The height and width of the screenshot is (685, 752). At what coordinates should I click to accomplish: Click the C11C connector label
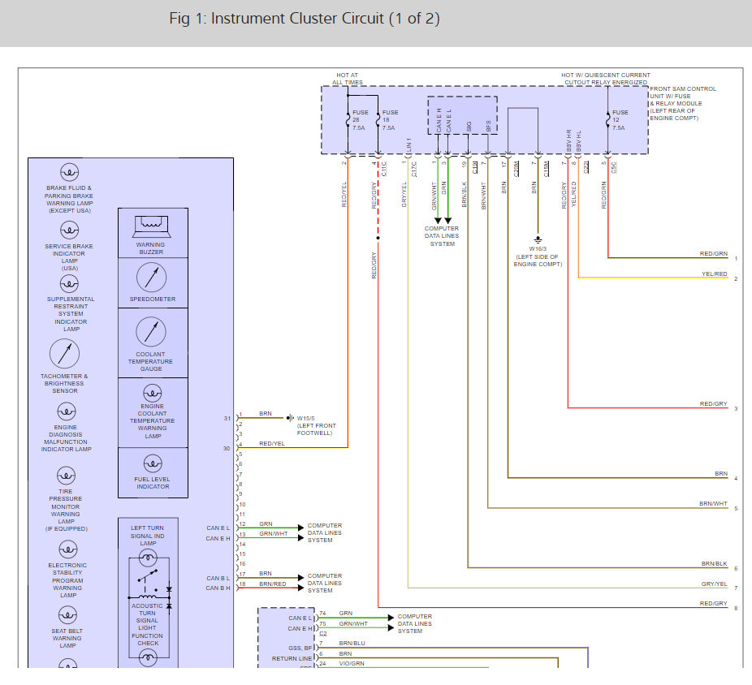[383, 169]
